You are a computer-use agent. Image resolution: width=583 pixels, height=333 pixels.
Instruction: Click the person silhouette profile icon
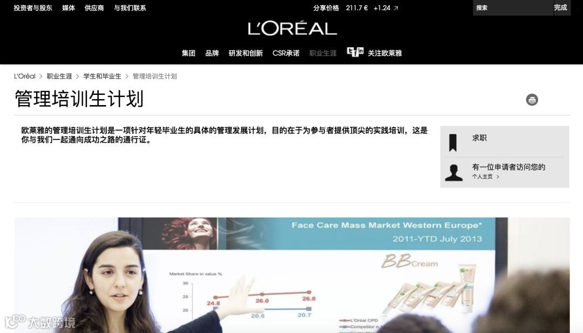click(x=453, y=172)
